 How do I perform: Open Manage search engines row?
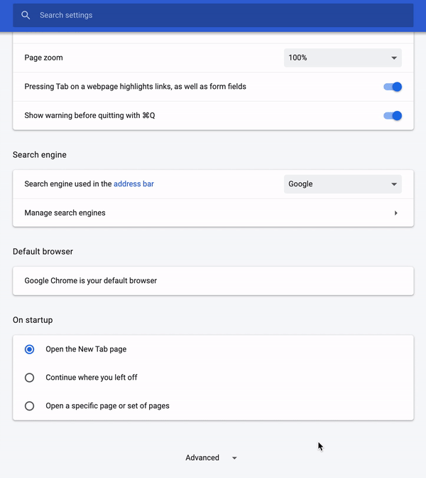coord(213,213)
